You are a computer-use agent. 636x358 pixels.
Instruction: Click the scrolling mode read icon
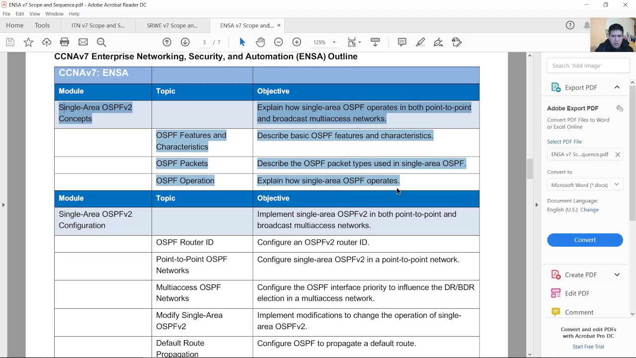(375, 42)
